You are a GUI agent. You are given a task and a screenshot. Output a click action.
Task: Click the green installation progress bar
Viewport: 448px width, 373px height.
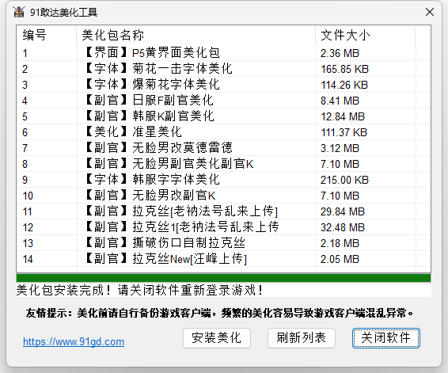223,278
